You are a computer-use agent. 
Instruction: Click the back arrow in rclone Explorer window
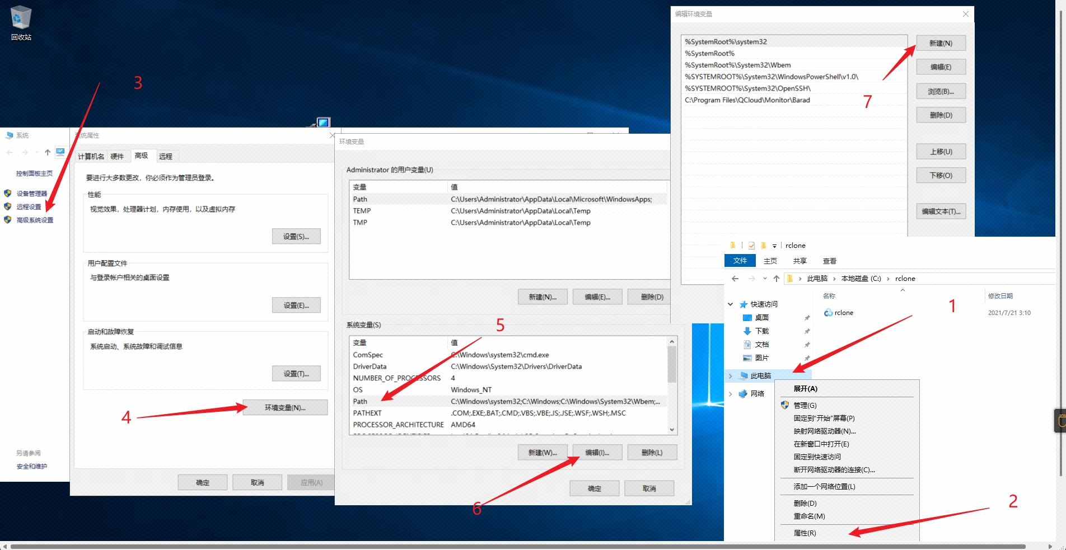click(735, 279)
